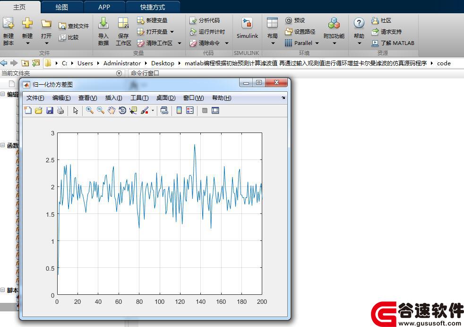Toggle the Edit Plot arrow tool
The width and height of the screenshot is (464, 327).
point(76,111)
